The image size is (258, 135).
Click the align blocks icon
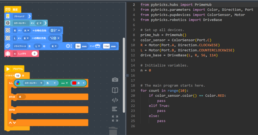coord(115,109)
